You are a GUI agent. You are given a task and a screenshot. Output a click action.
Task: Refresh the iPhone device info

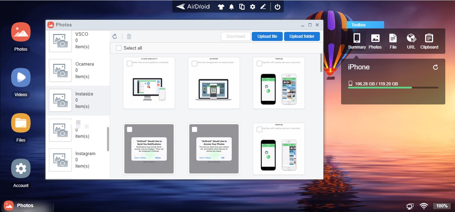436,67
